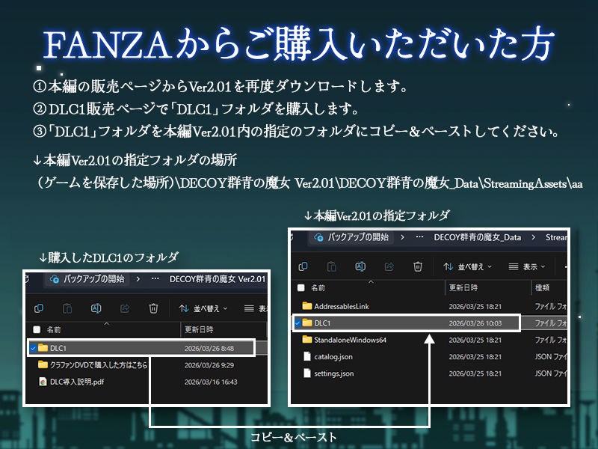Click the Rename icon in the right Explorer toolbar
This screenshot has height=449, width=598.
360,266
